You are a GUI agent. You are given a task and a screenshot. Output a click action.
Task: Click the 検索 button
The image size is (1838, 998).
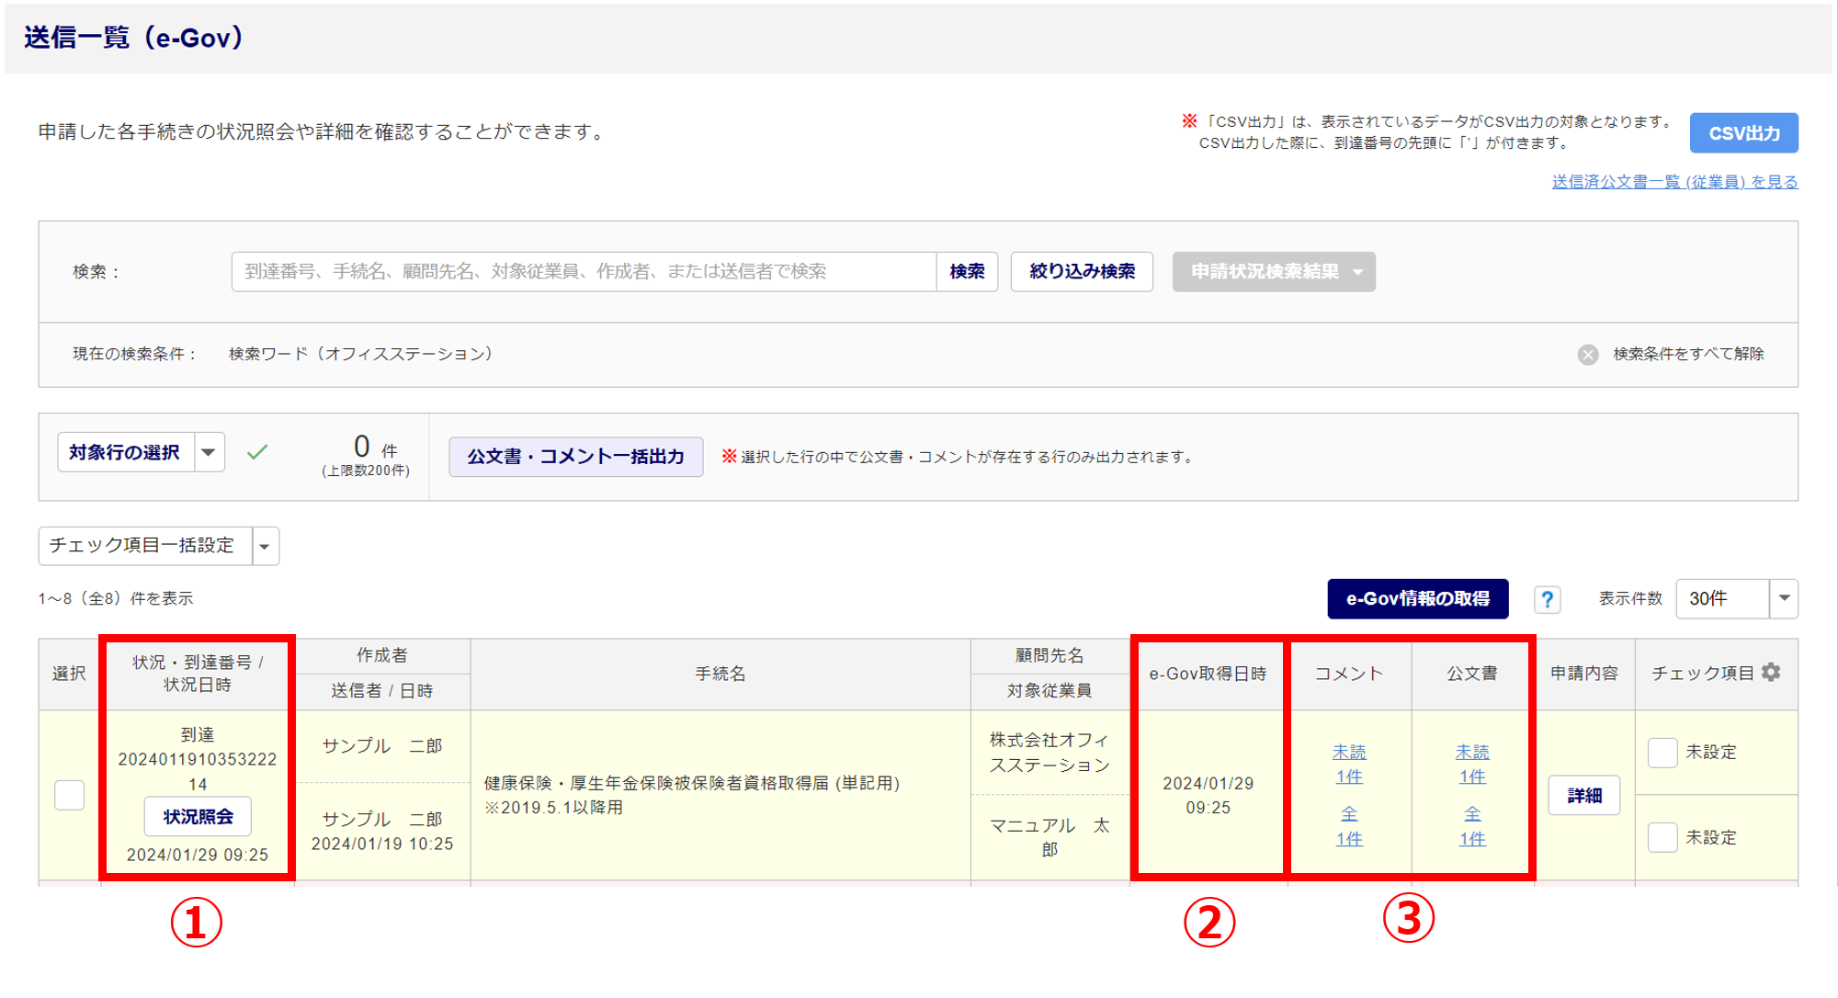[x=967, y=272]
